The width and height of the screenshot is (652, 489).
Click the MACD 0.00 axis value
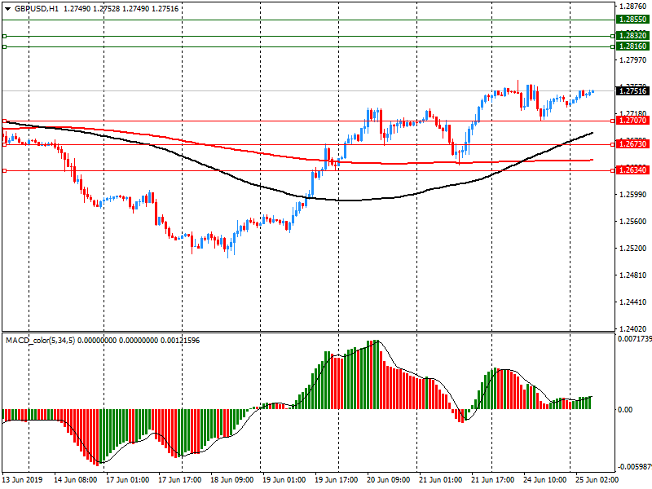[625, 410]
